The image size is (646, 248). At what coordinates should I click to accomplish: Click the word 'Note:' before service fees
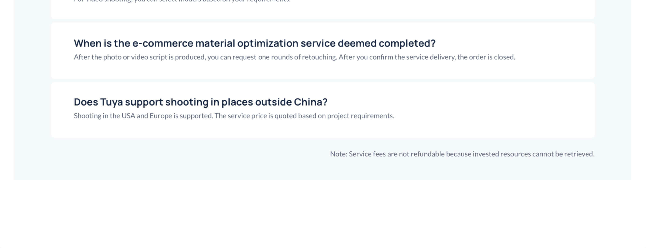tap(339, 154)
